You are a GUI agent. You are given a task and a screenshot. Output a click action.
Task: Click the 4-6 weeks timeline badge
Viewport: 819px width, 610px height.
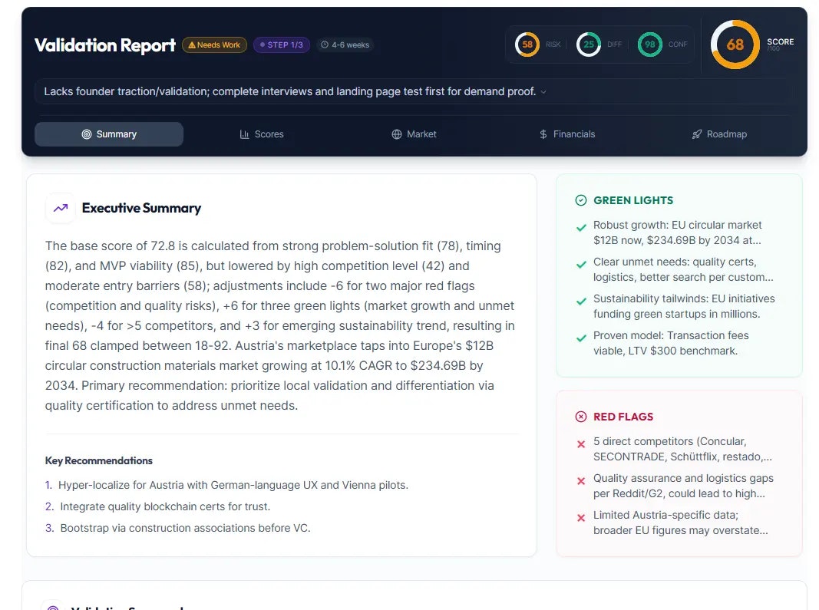(345, 45)
